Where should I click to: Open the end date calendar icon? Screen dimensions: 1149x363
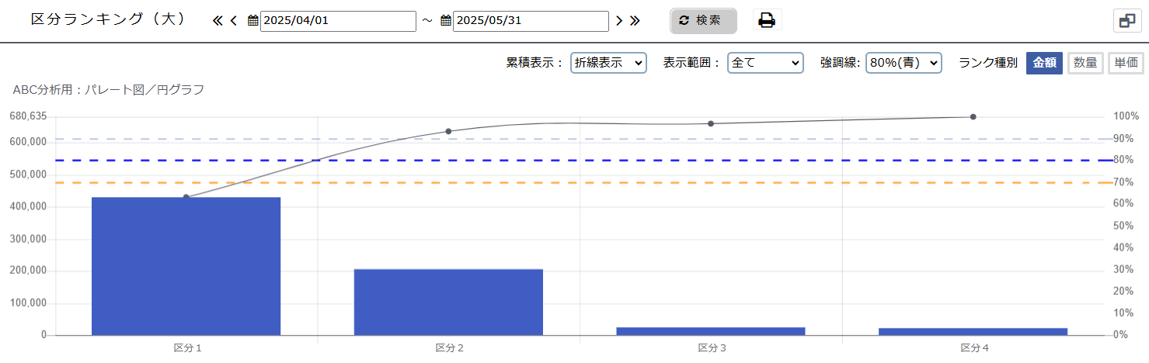pyautogui.click(x=446, y=21)
